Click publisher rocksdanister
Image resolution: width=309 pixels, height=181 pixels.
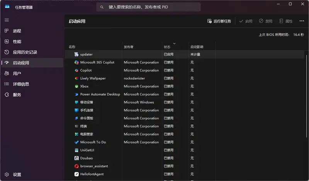coord(134,78)
